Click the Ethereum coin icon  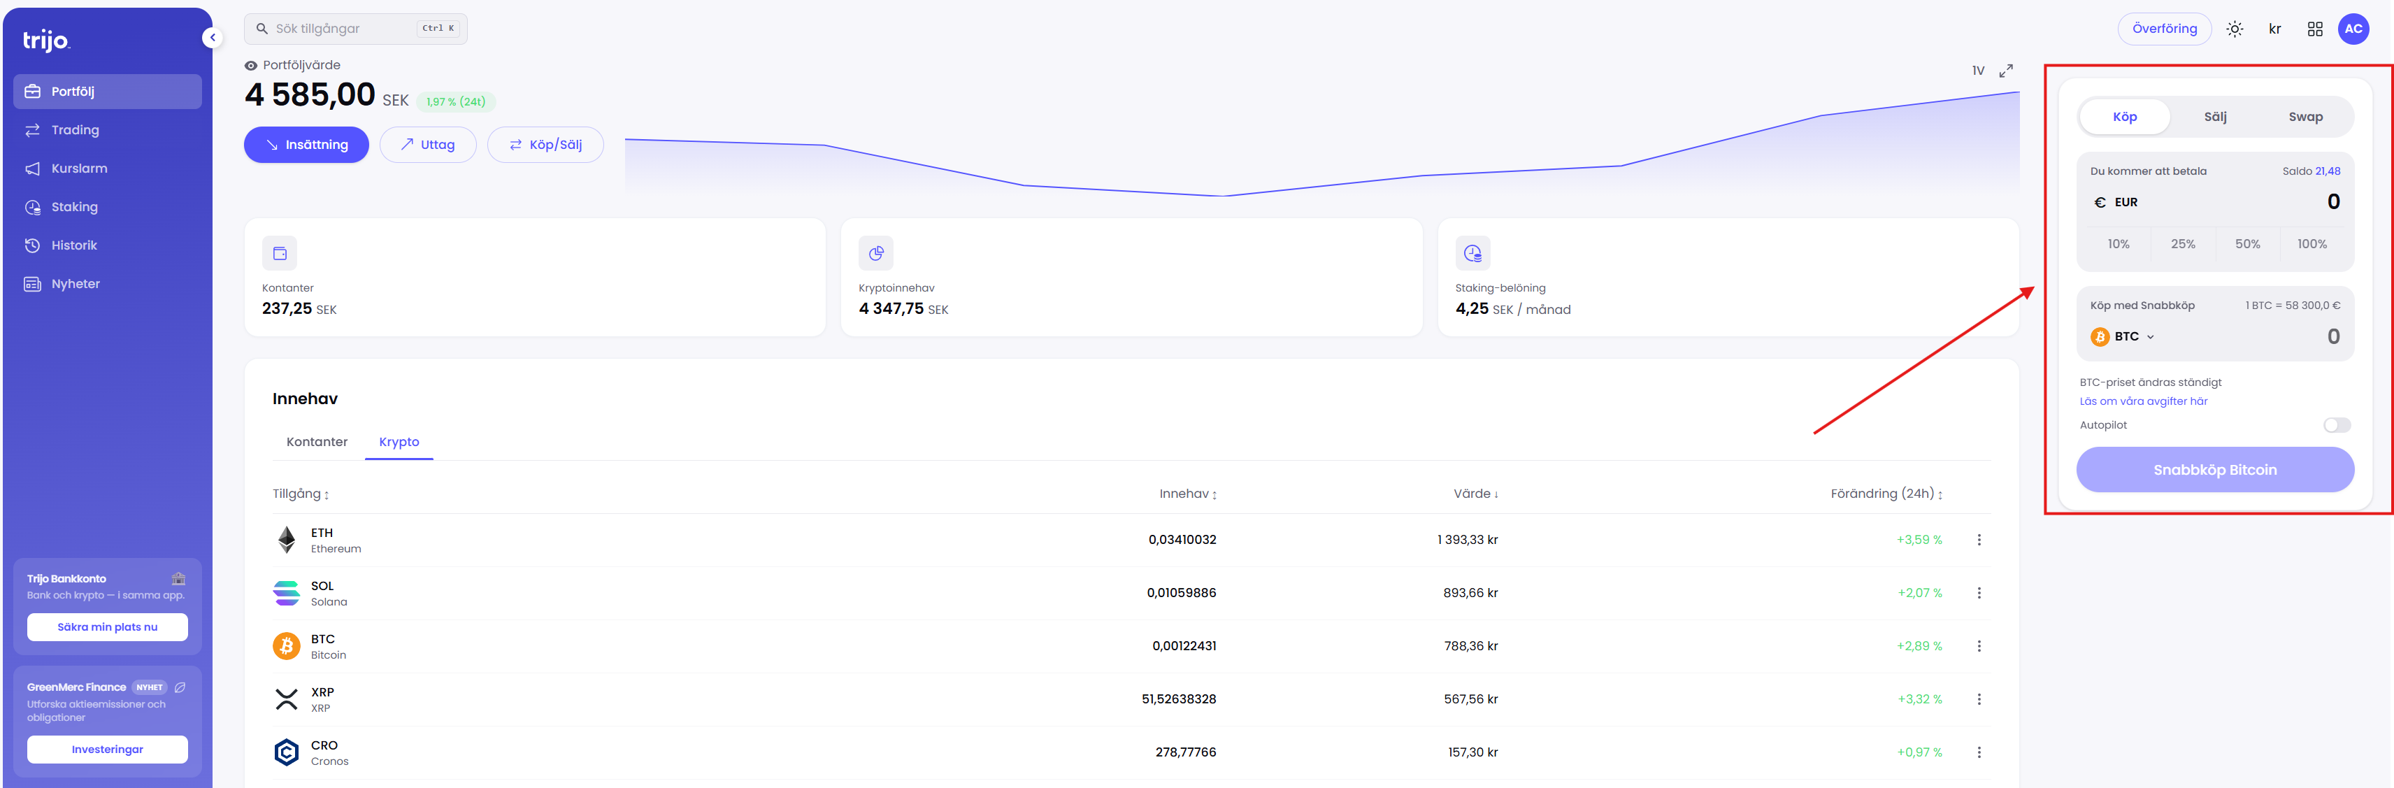pyautogui.click(x=286, y=540)
